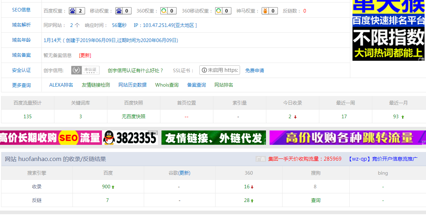Image resolution: width=426 pixels, height=216 pixels.
Task: Click the Baidu 反链 value 7
Action: tap(107, 200)
